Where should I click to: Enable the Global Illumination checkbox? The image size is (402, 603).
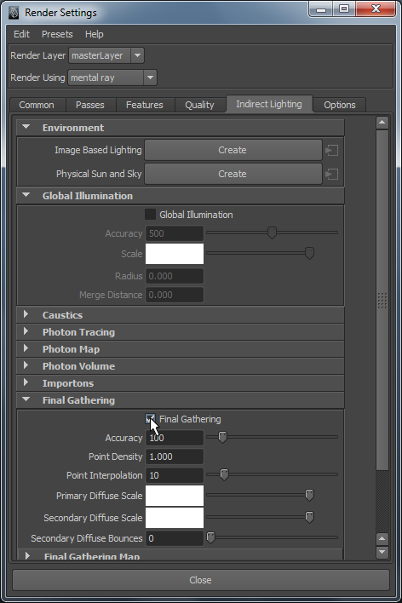150,215
